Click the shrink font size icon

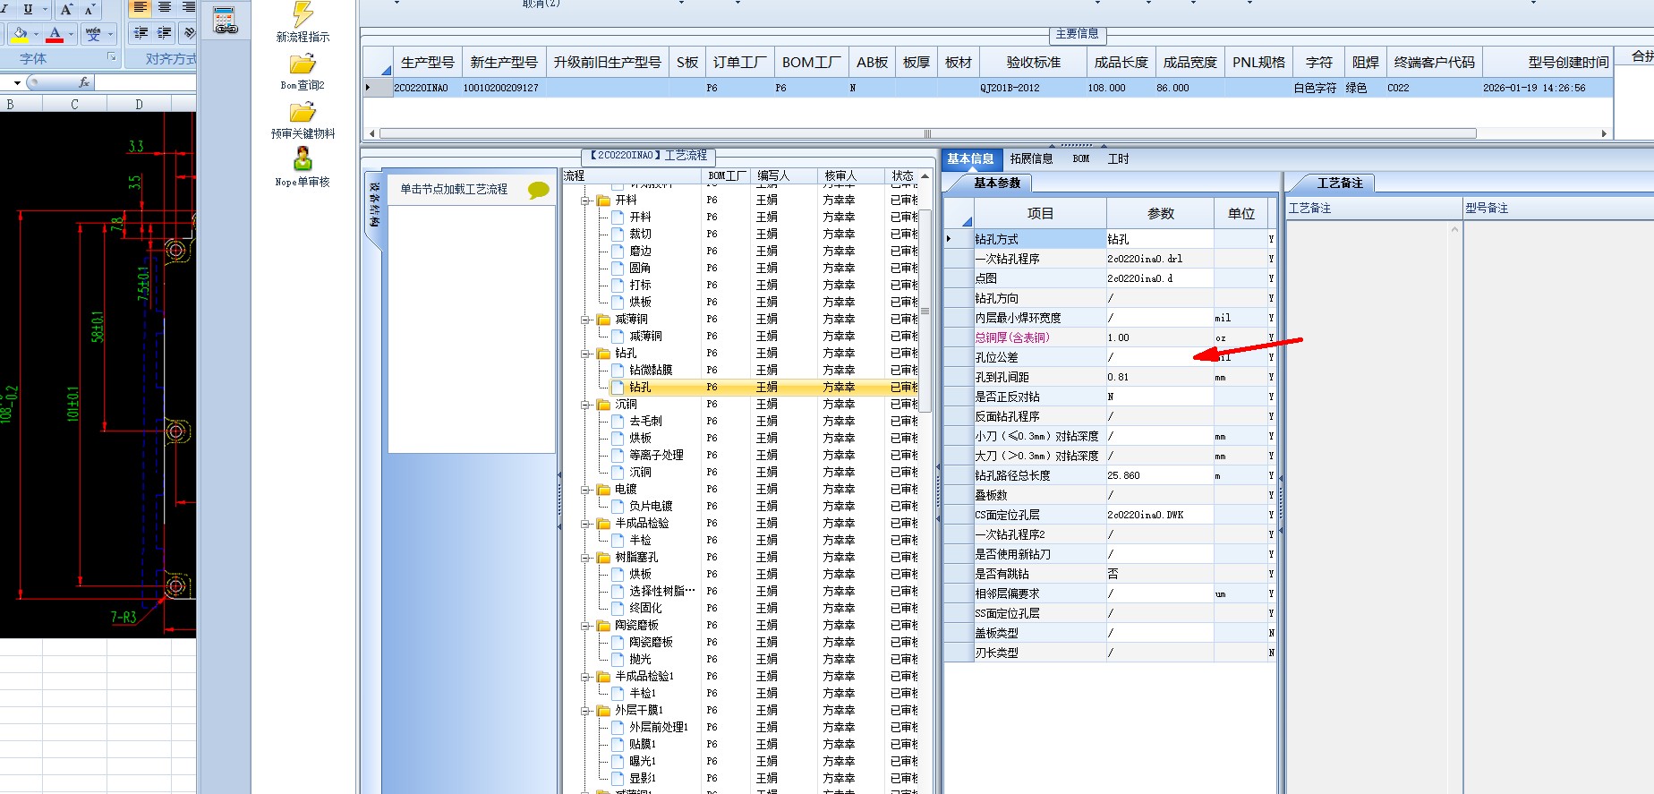point(90,9)
